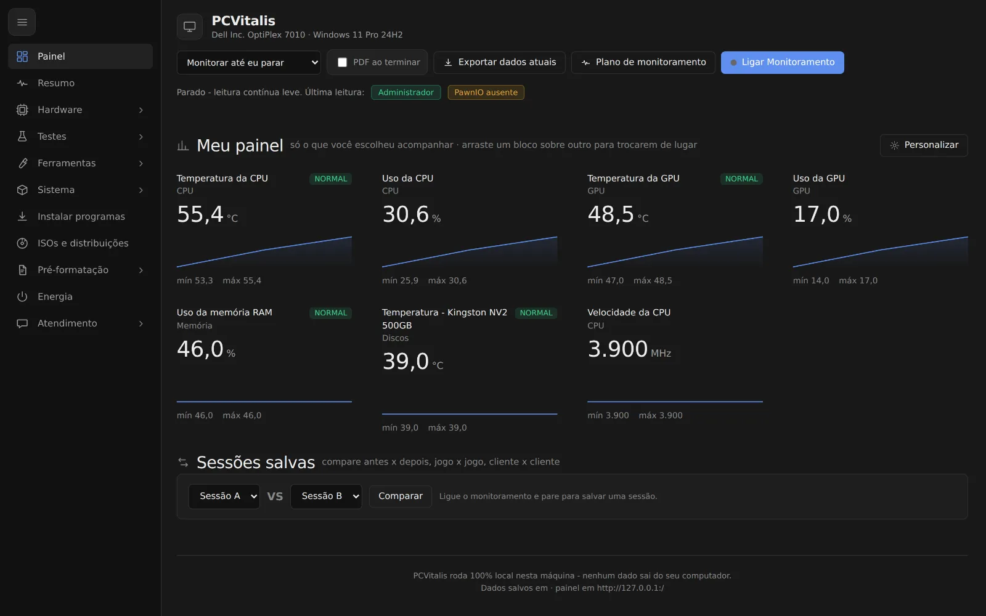
Task: Expand the Pré-formatação submenu chevron
Action: 141,270
